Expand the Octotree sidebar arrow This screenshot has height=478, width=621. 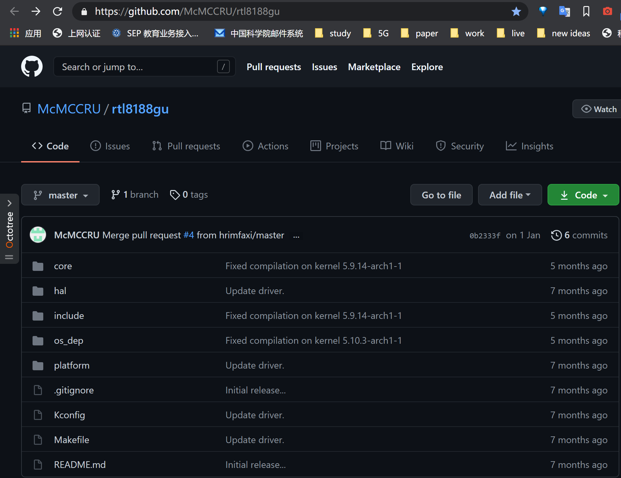click(x=9, y=203)
